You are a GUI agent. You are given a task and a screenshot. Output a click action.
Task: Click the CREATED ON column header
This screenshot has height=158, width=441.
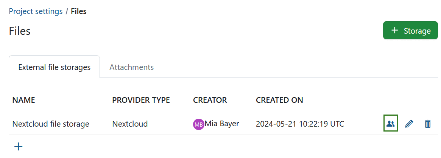pyautogui.click(x=279, y=100)
